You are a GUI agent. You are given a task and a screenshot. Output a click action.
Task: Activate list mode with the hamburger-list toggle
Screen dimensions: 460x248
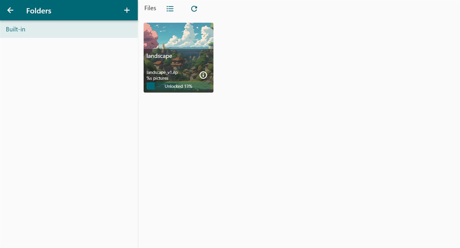170,8
